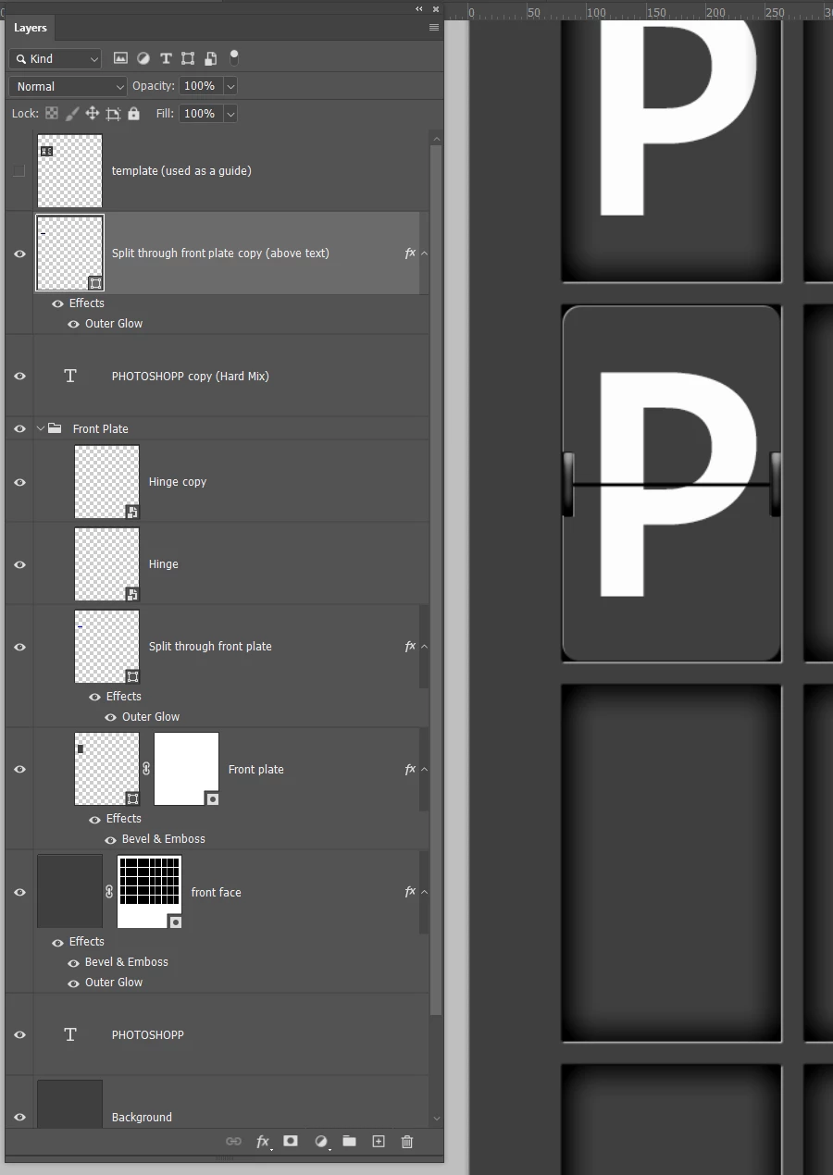This screenshot has height=1175, width=833.
Task: Toggle layer filtering on/off switch
Action: pos(234,58)
